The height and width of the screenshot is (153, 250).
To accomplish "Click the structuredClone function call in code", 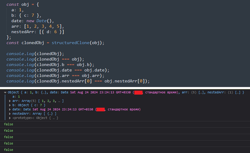I will (x=70, y=43).
